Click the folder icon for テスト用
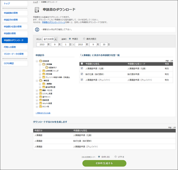 [40, 106]
